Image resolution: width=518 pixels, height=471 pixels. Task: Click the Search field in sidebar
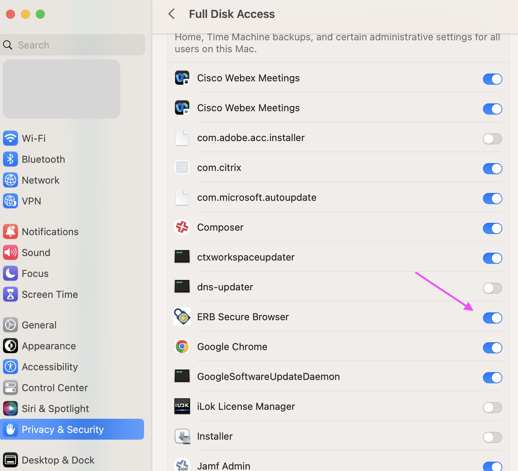pyautogui.click(x=73, y=45)
